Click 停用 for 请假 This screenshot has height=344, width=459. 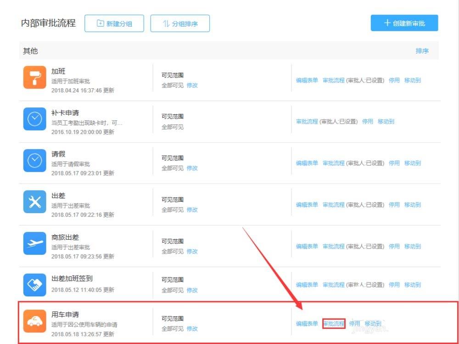[394, 163]
